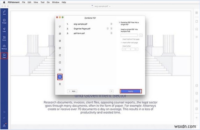This screenshot has width=200, height=130.
Task: Open the thumbnails grid icon in right panel
Action: click(197, 13)
